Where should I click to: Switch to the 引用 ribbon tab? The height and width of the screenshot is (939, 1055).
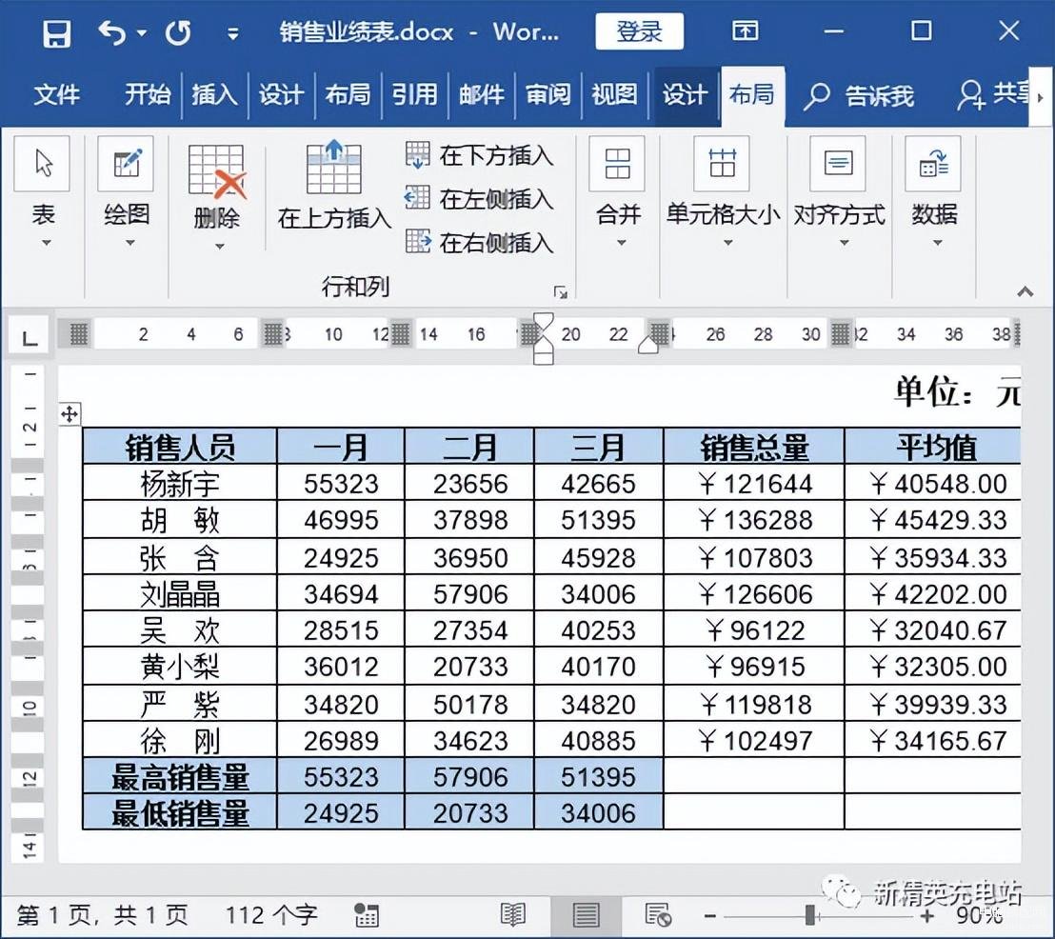(414, 94)
